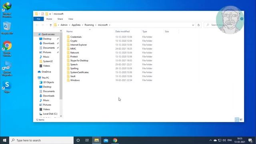Open Cortana circle on the taskbar
256x144 pixels.
(78, 140)
